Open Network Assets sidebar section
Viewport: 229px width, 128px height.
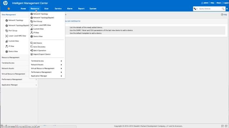[8, 69]
